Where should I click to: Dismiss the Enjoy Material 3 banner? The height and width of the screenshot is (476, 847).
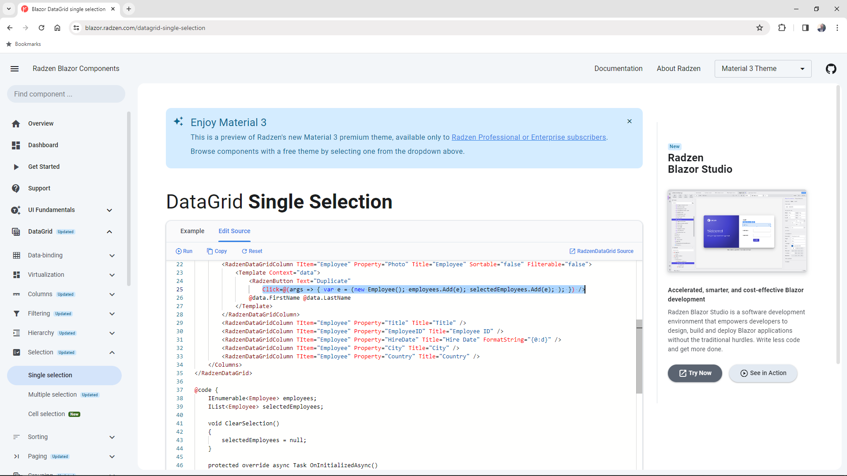(630, 121)
